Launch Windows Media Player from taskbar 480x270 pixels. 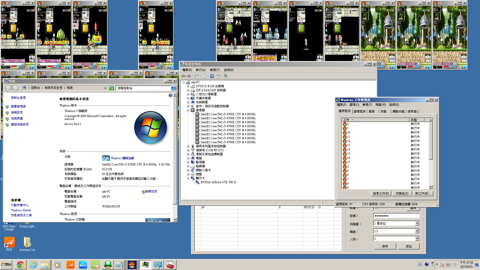[x=58, y=265]
